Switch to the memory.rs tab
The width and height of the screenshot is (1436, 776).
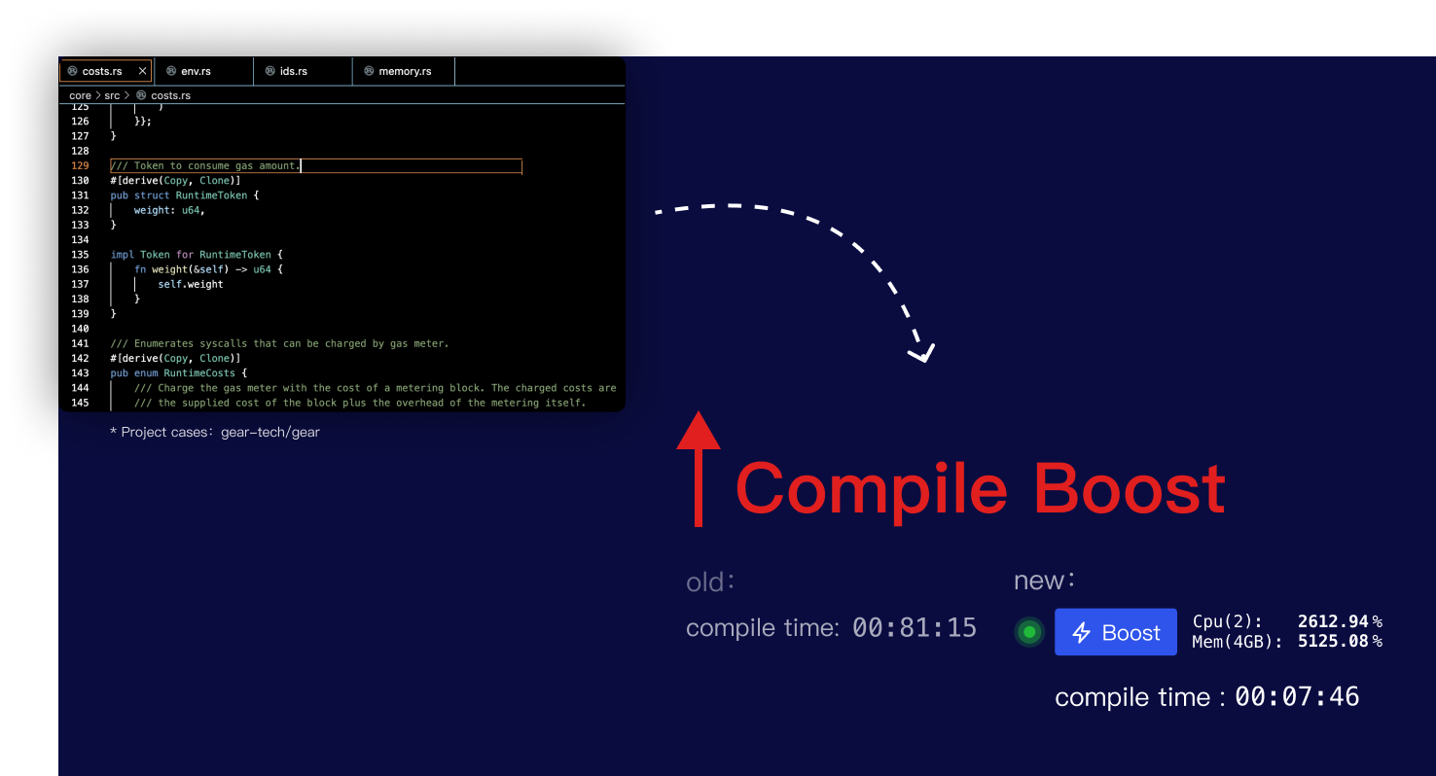(x=404, y=71)
